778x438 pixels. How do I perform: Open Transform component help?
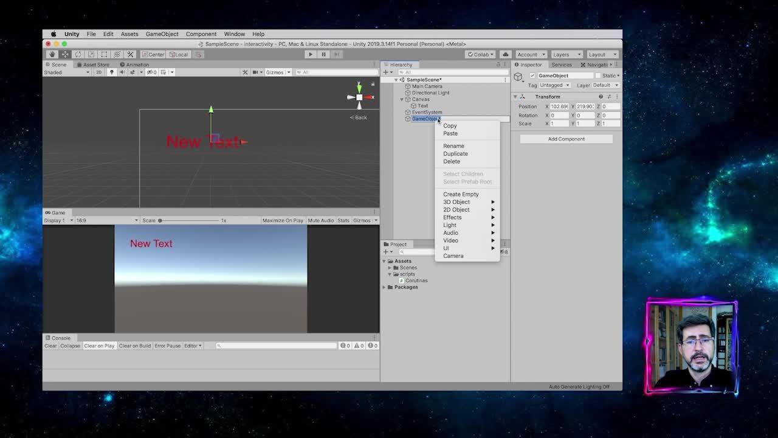[x=601, y=97]
